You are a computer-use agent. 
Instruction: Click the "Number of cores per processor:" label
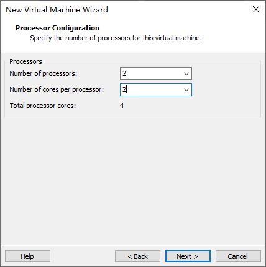pos(57,89)
